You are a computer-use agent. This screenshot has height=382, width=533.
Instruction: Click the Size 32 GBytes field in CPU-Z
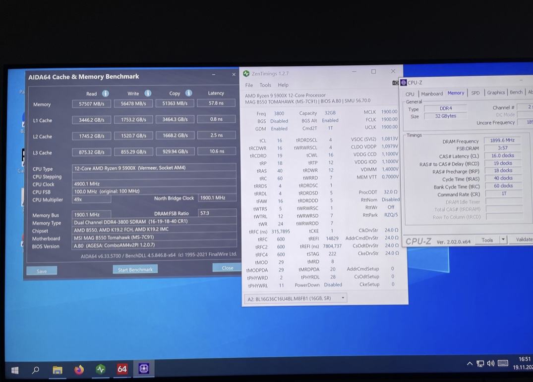click(445, 116)
